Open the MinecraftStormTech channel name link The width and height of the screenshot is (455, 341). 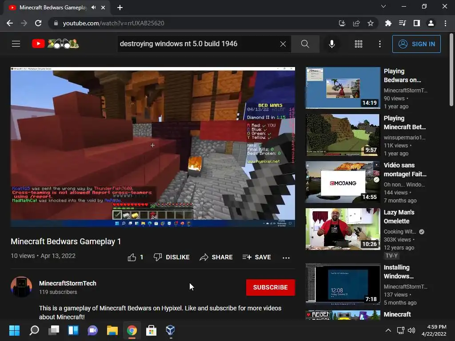(x=68, y=283)
